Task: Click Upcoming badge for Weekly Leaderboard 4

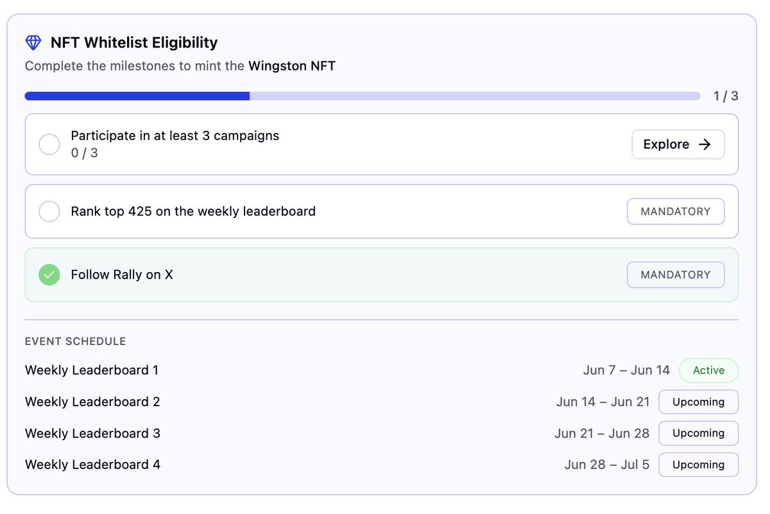Action: tap(699, 465)
